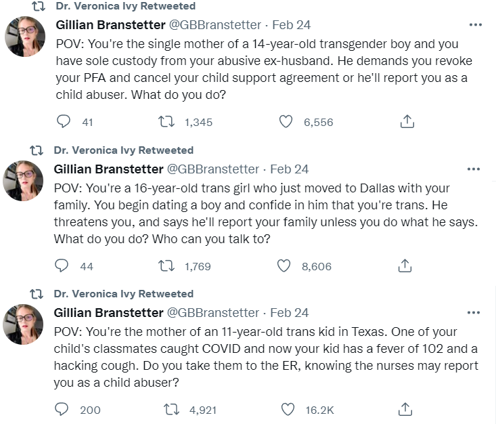This screenshot has height=424, width=496.
Task: Open more options on the Texas tweet
Action: [x=474, y=312]
